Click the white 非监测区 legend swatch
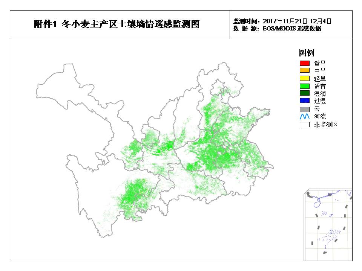This screenshot has width=362, height=271. (305, 125)
